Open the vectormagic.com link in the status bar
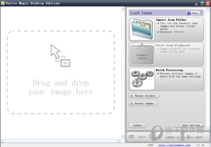 (x=174, y=145)
